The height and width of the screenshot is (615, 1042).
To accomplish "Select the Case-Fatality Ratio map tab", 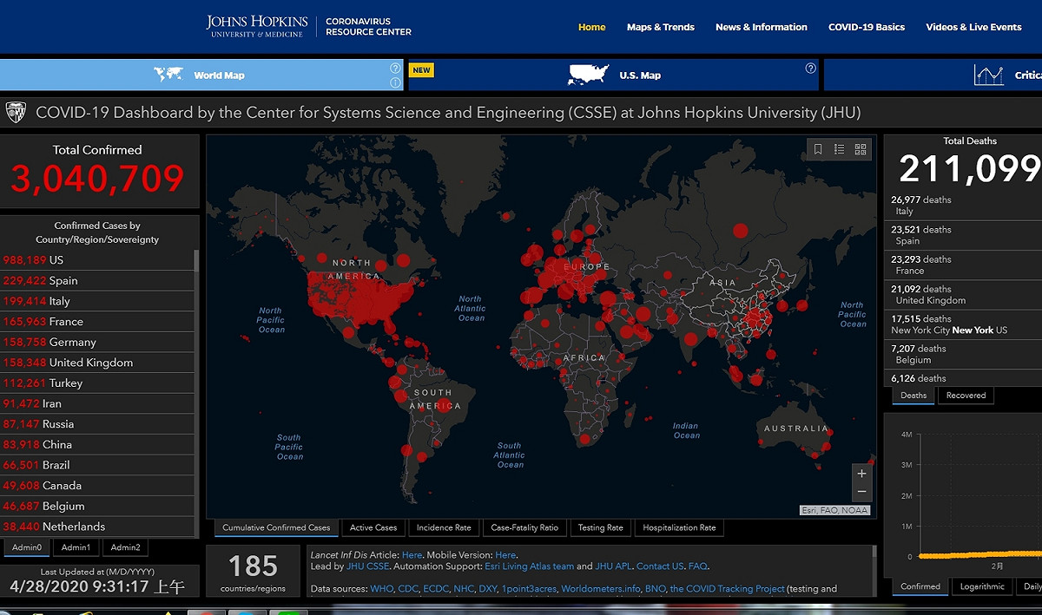I will pos(524,527).
